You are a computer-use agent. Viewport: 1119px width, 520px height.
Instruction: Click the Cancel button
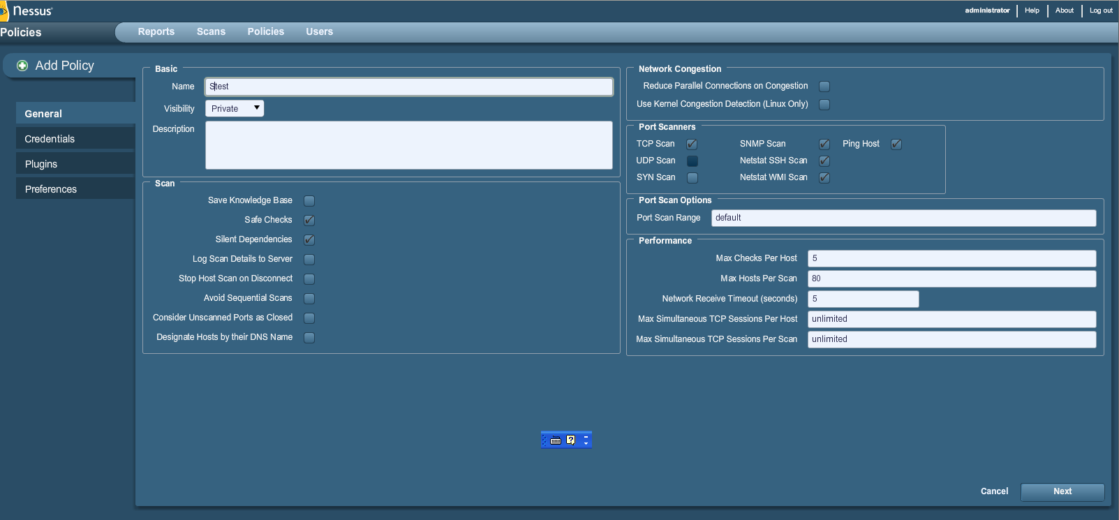994,491
